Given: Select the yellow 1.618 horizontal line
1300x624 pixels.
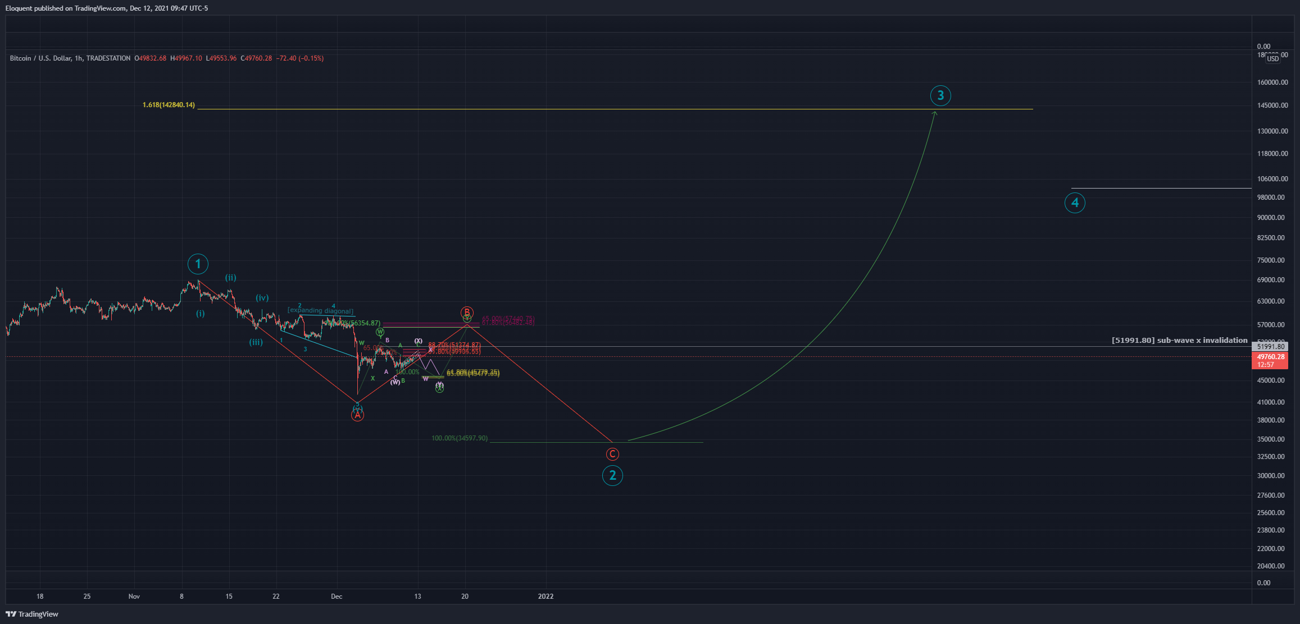Looking at the screenshot, I should click(x=615, y=109).
